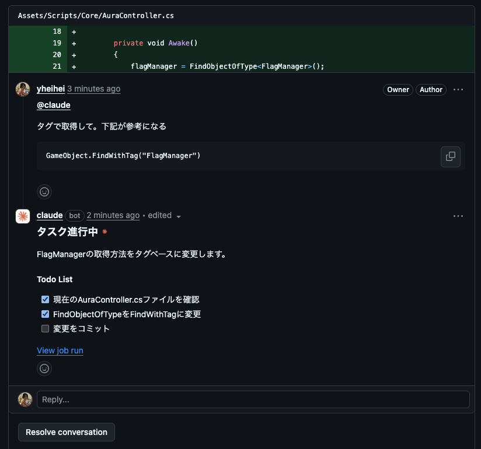Check the 変更をコミット todo item
This screenshot has width=481, height=449.
pyautogui.click(x=45, y=328)
